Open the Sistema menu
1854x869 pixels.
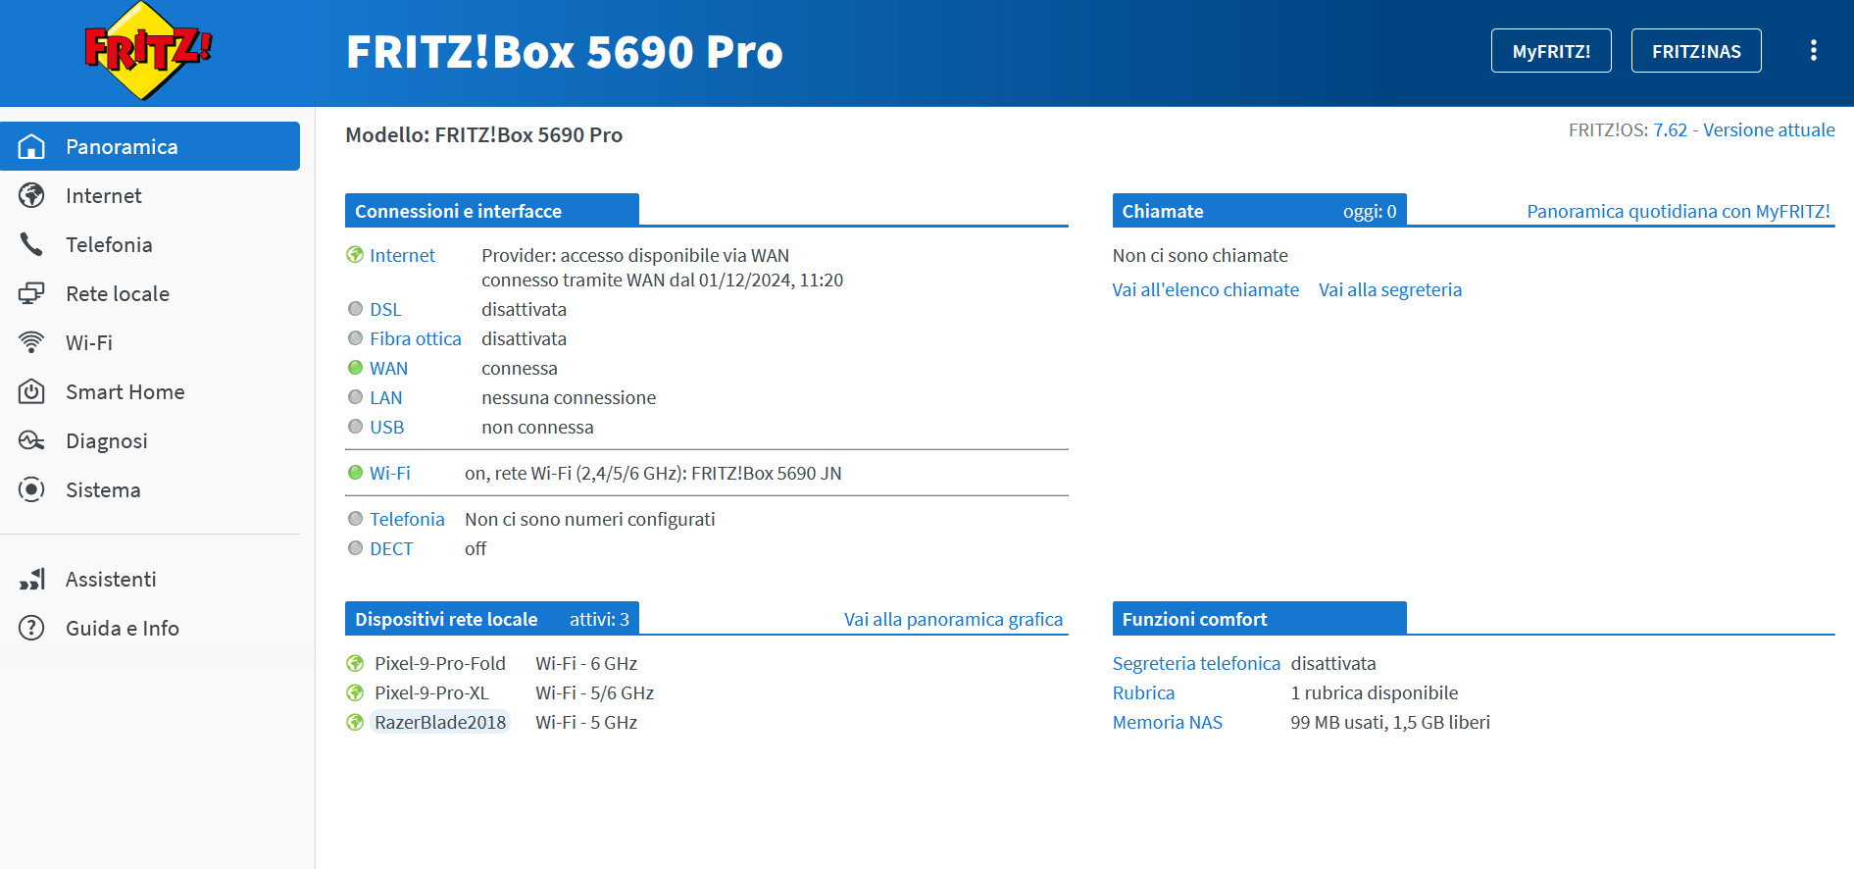click(x=150, y=489)
